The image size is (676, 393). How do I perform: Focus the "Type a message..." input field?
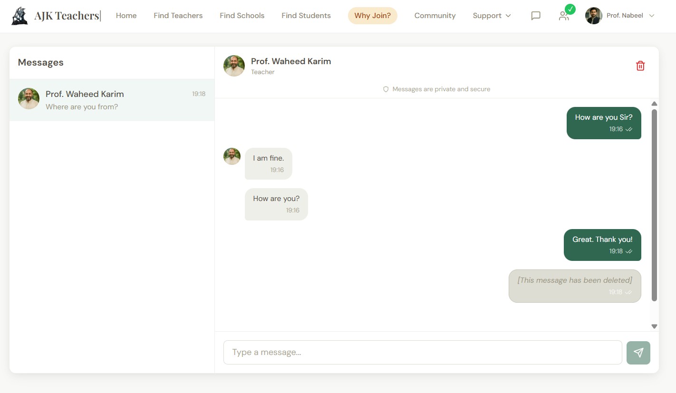(422, 353)
